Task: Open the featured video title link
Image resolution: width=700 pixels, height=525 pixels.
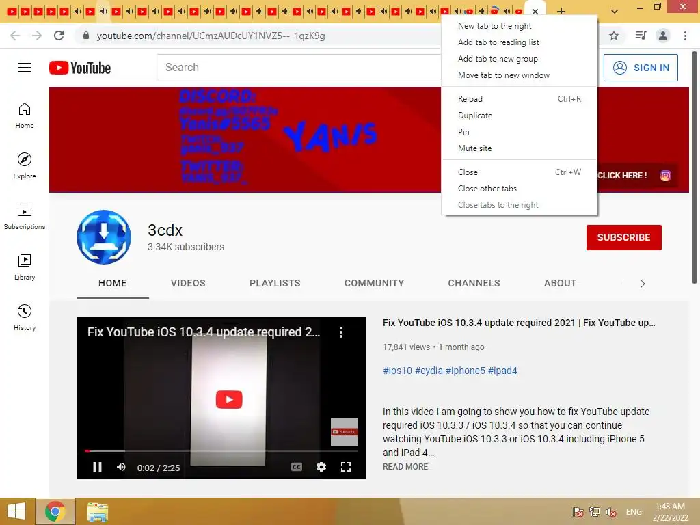Action: coord(519,323)
